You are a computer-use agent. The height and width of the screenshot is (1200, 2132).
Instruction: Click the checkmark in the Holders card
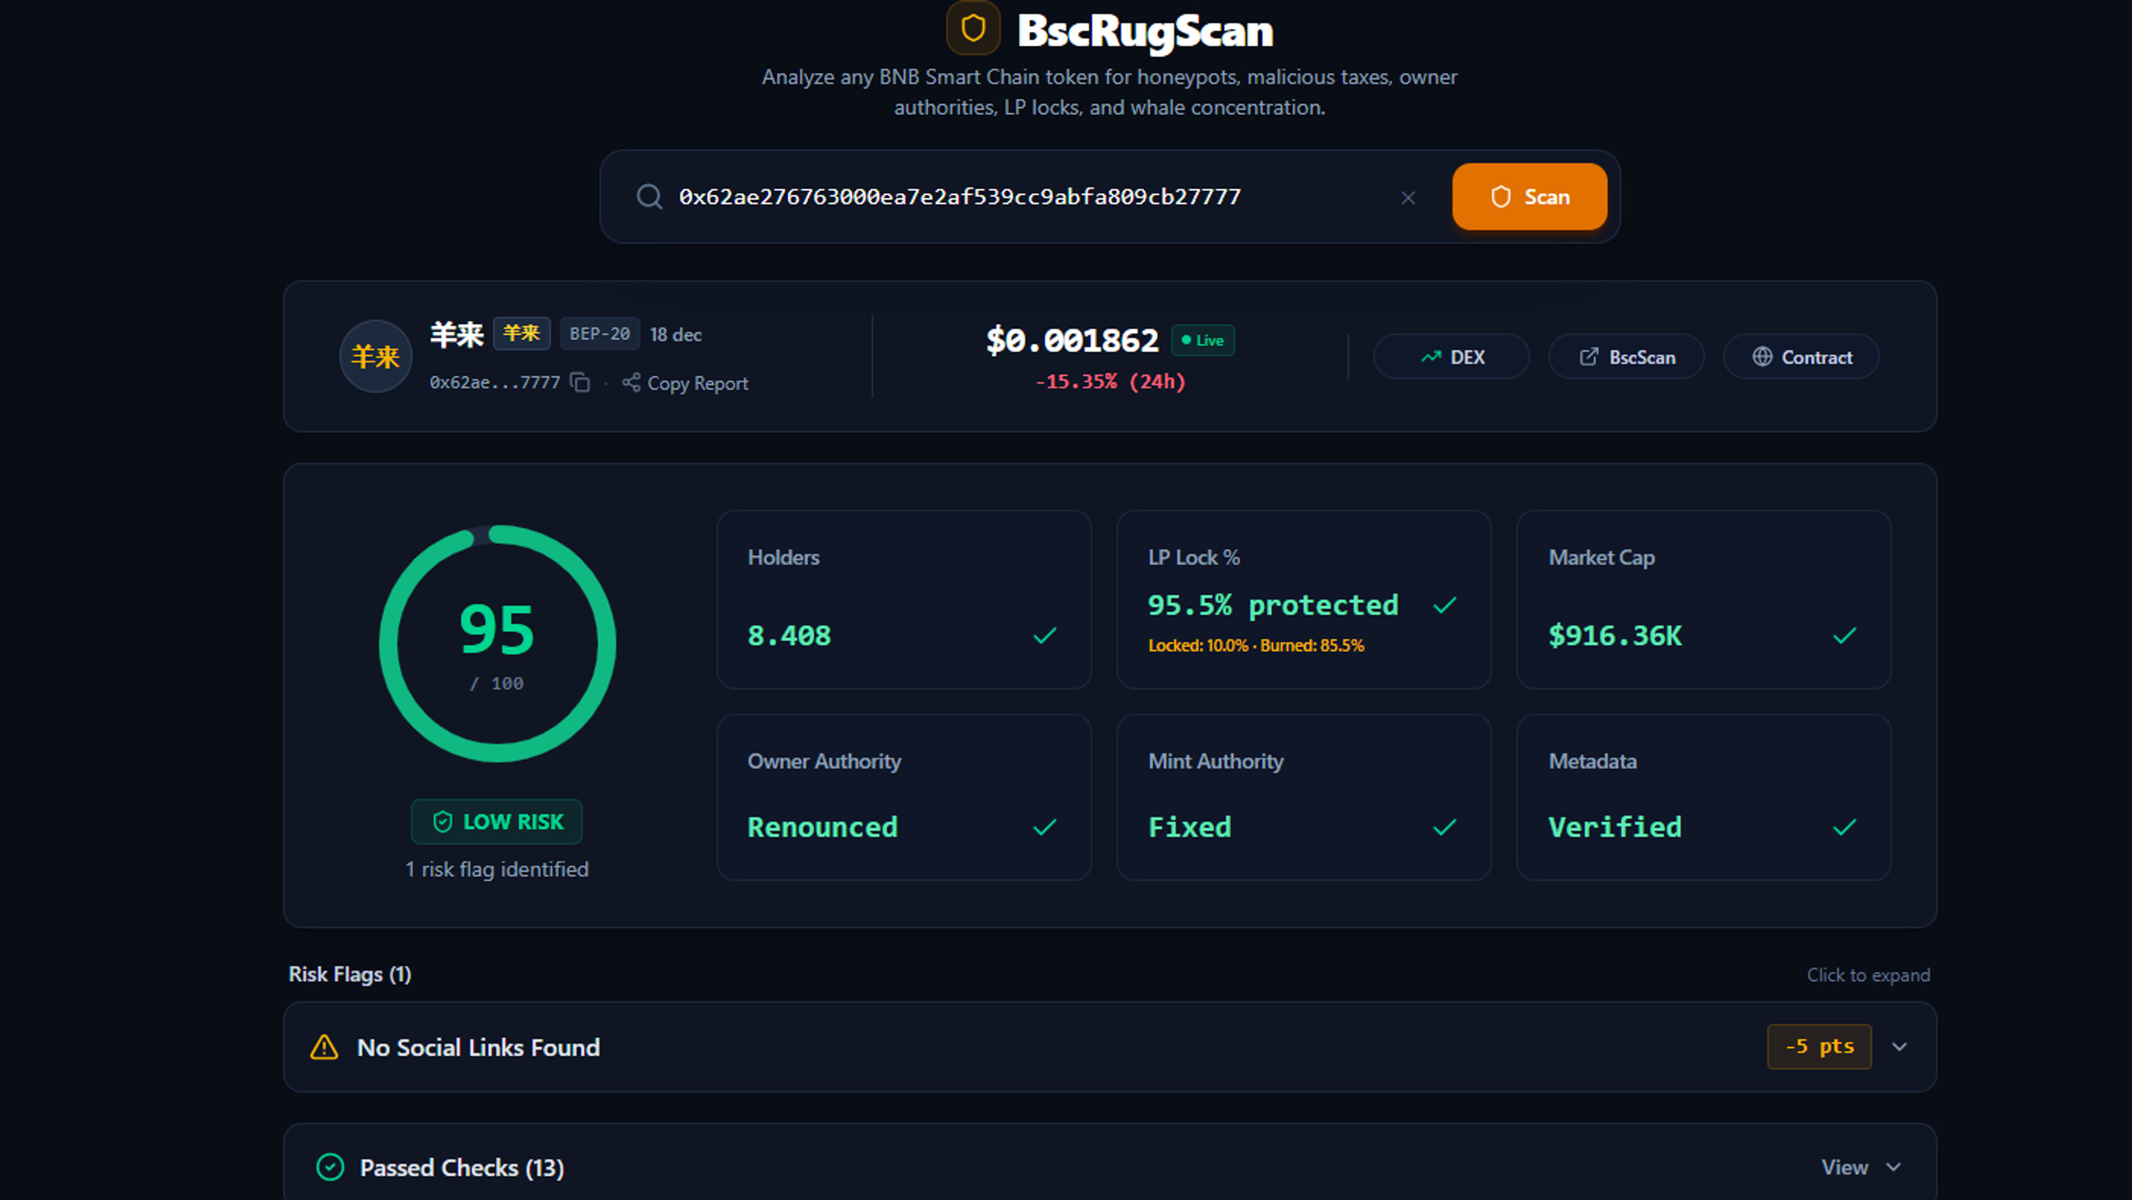coord(1045,636)
